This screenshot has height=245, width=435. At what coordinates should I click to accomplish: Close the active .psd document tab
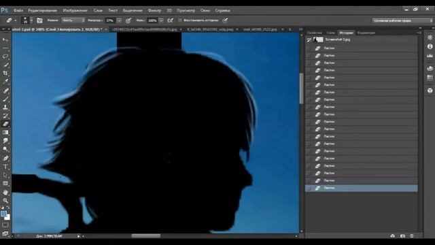click(106, 29)
